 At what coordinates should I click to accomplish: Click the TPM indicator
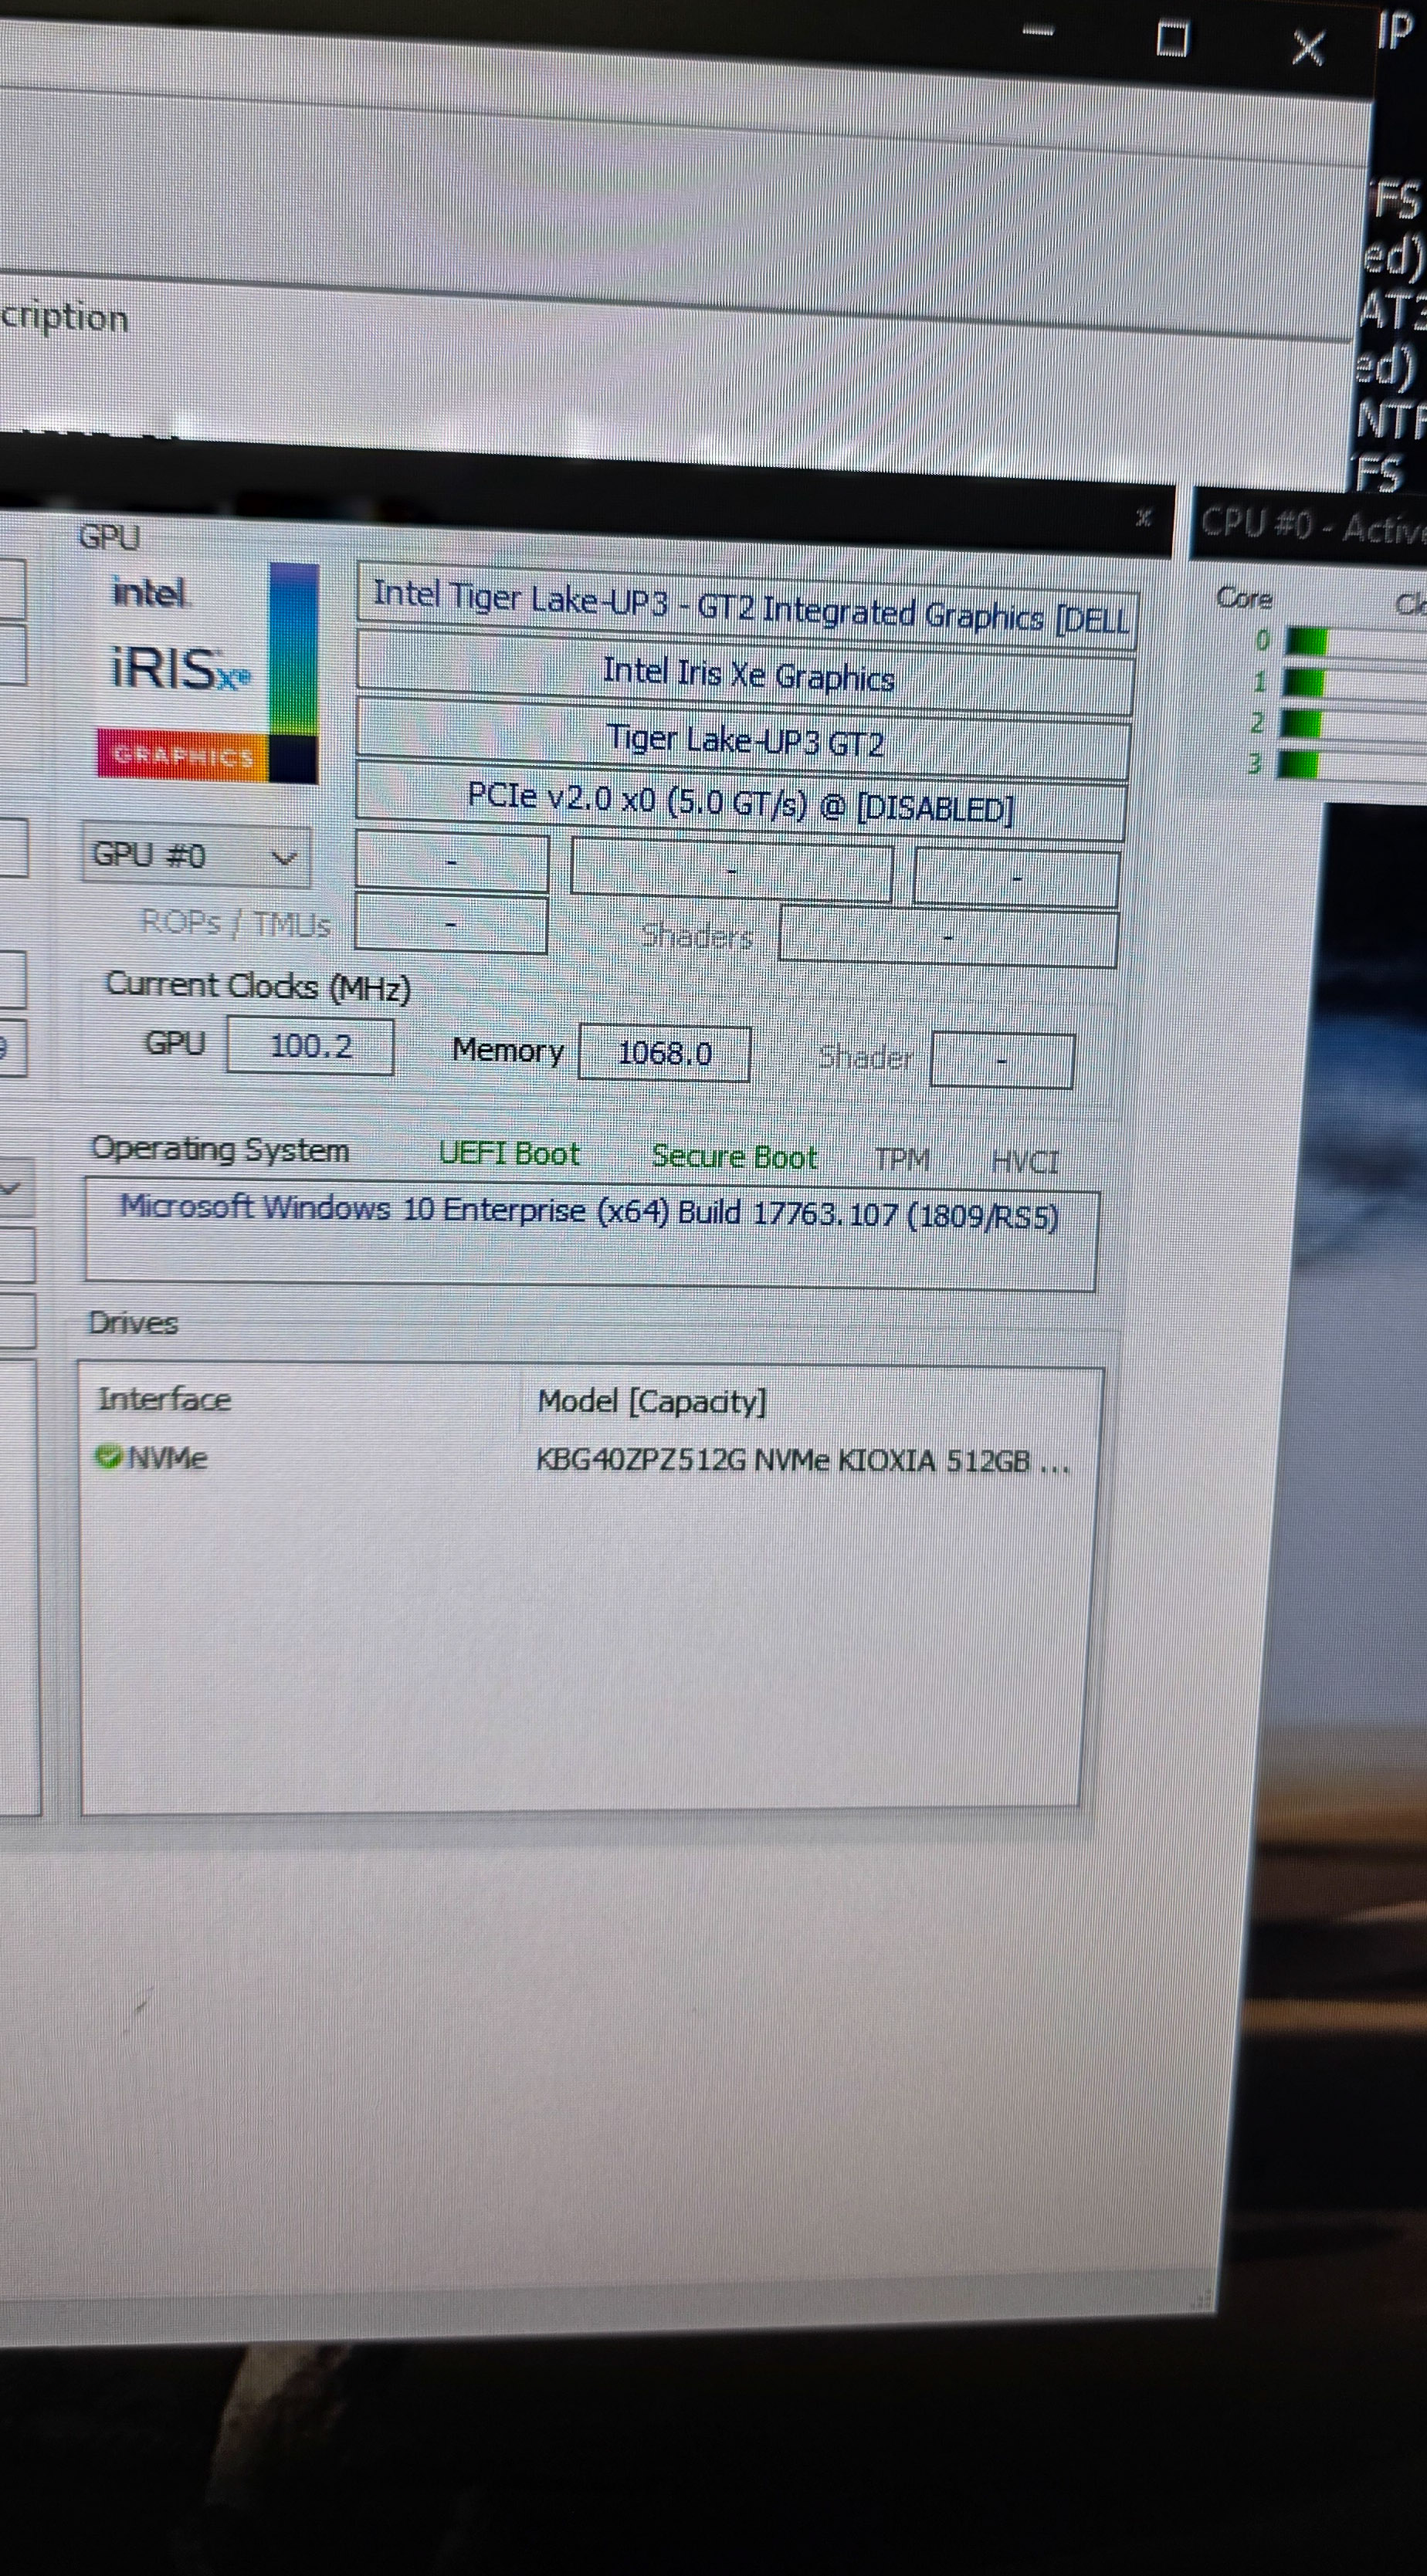pyautogui.click(x=902, y=1159)
